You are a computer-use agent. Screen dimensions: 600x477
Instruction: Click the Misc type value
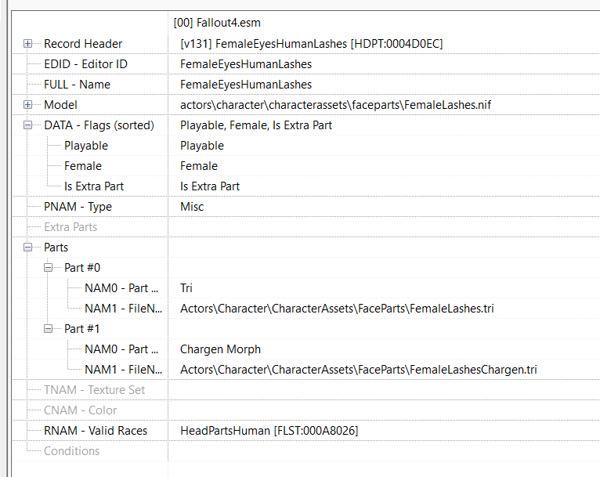click(192, 207)
